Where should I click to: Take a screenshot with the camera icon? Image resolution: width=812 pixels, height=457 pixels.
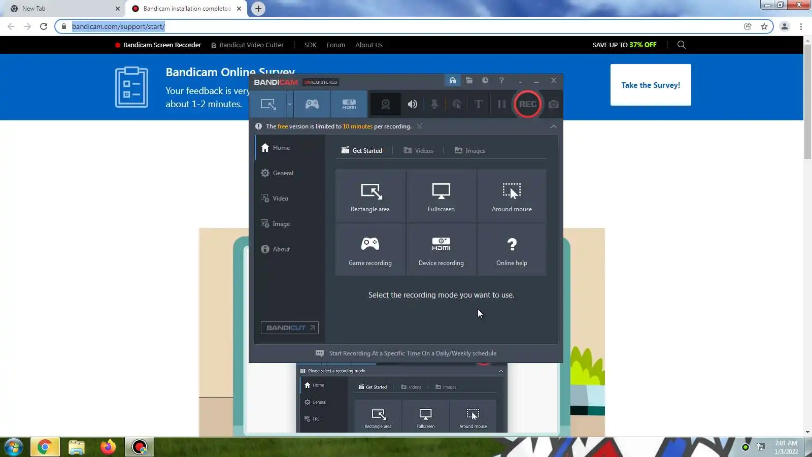(x=554, y=104)
